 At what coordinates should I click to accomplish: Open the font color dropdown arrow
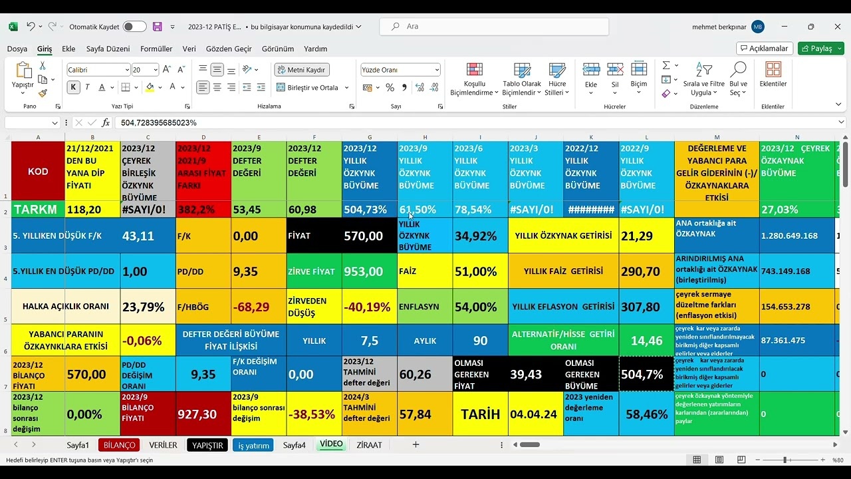point(183,88)
